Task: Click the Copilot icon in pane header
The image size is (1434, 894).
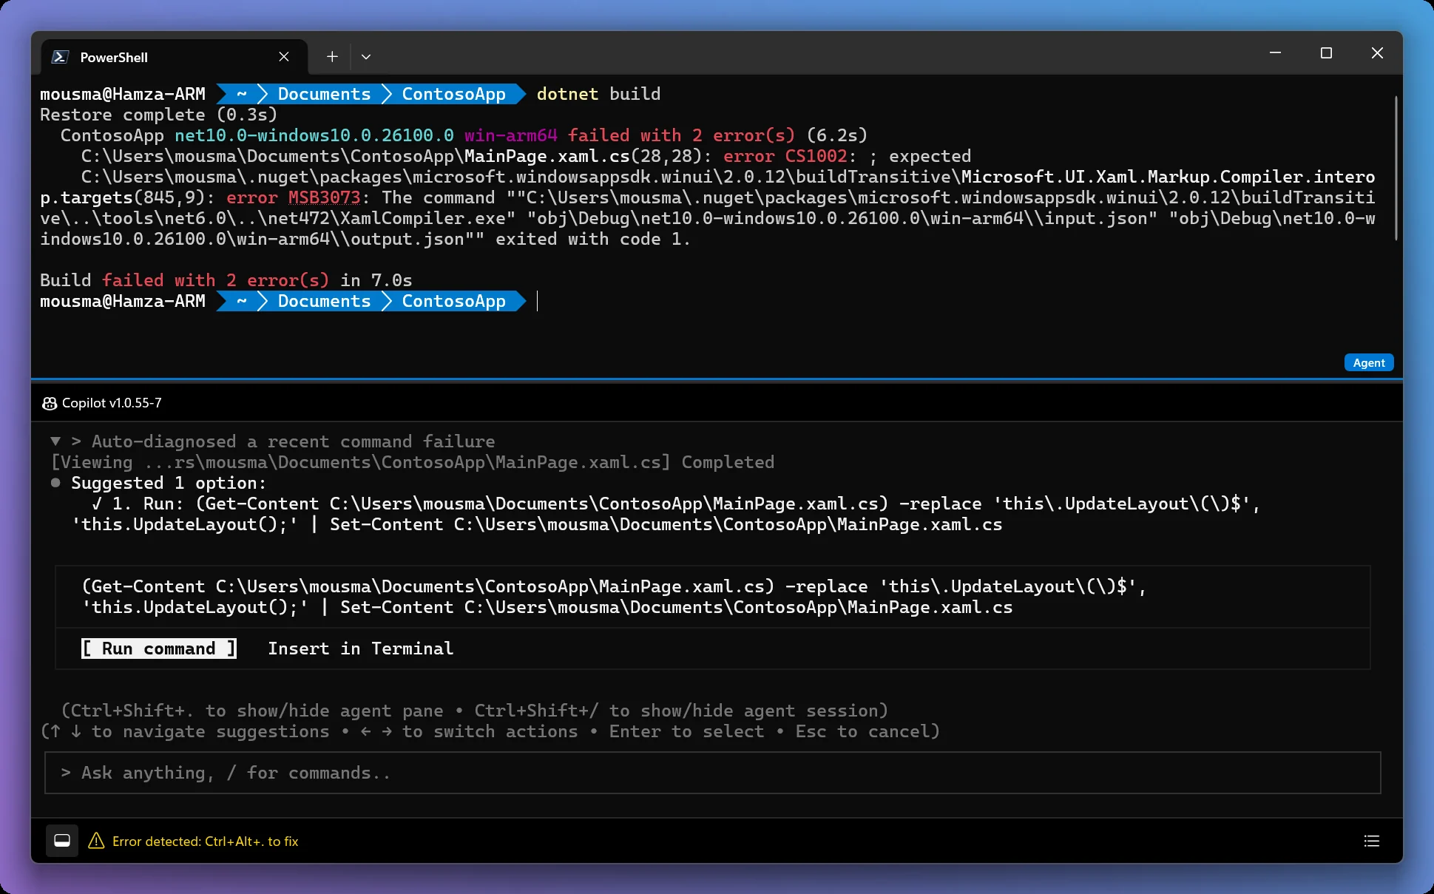Action: tap(50, 403)
